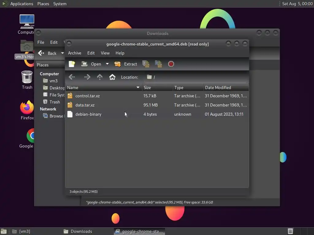This screenshot has width=314, height=235.
Task: Open archive via the Open button
Action: (x=91, y=64)
